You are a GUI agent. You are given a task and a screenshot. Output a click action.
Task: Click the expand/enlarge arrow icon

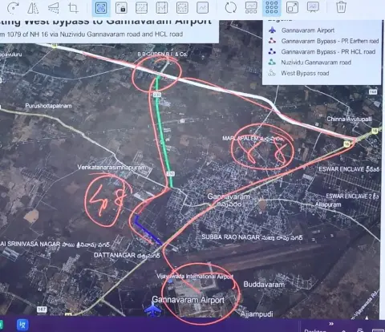coord(292,7)
